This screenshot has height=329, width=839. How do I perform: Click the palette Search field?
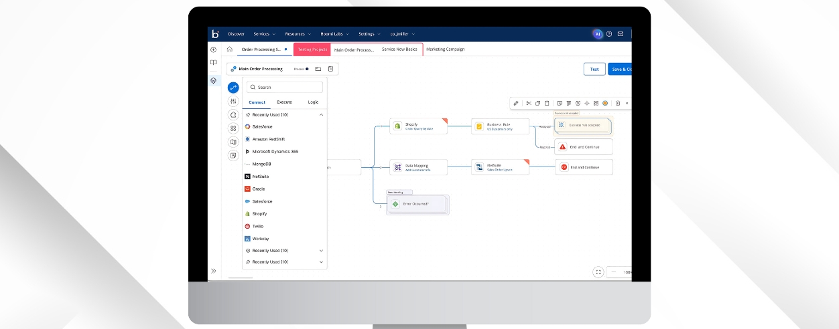[x=284, y=87]
